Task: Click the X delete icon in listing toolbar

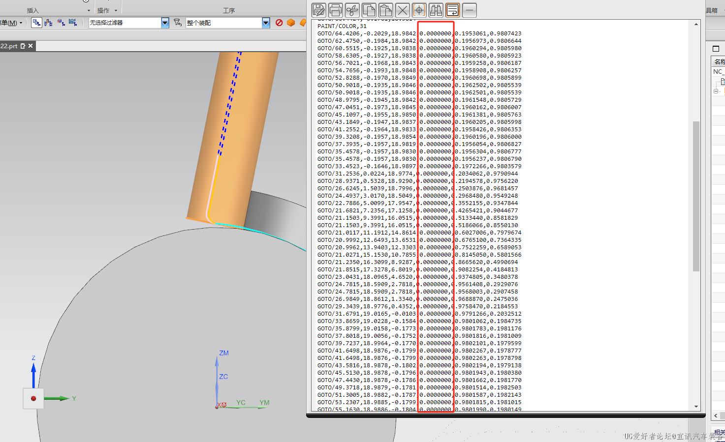Action: (403, 10)
